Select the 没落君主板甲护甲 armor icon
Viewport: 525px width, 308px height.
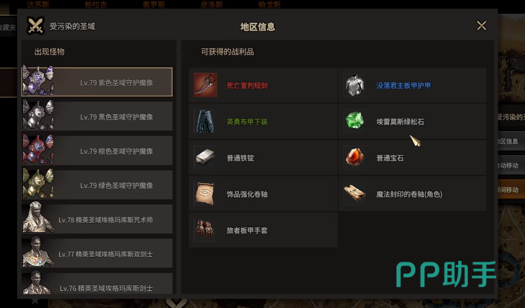[354, 85]
